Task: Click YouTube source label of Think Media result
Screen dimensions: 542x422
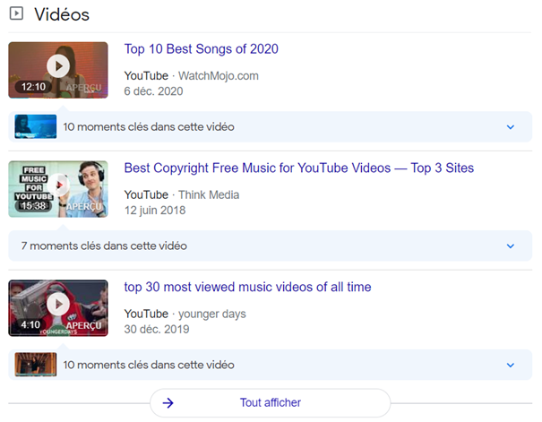Action: [x=146, y=195]
